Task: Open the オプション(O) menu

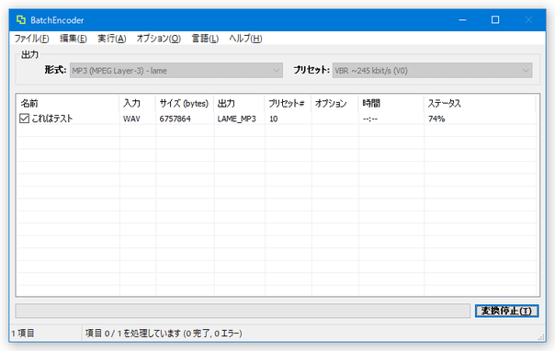Action: pyautogui.click(x=159, y=39)
